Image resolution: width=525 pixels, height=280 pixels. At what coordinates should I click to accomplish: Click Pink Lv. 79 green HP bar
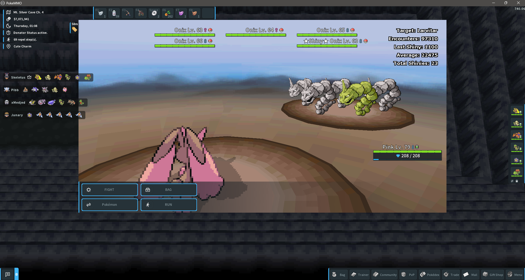[407, 152]
